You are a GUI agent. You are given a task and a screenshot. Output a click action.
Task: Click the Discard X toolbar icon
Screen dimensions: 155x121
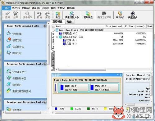click(16, 14)
